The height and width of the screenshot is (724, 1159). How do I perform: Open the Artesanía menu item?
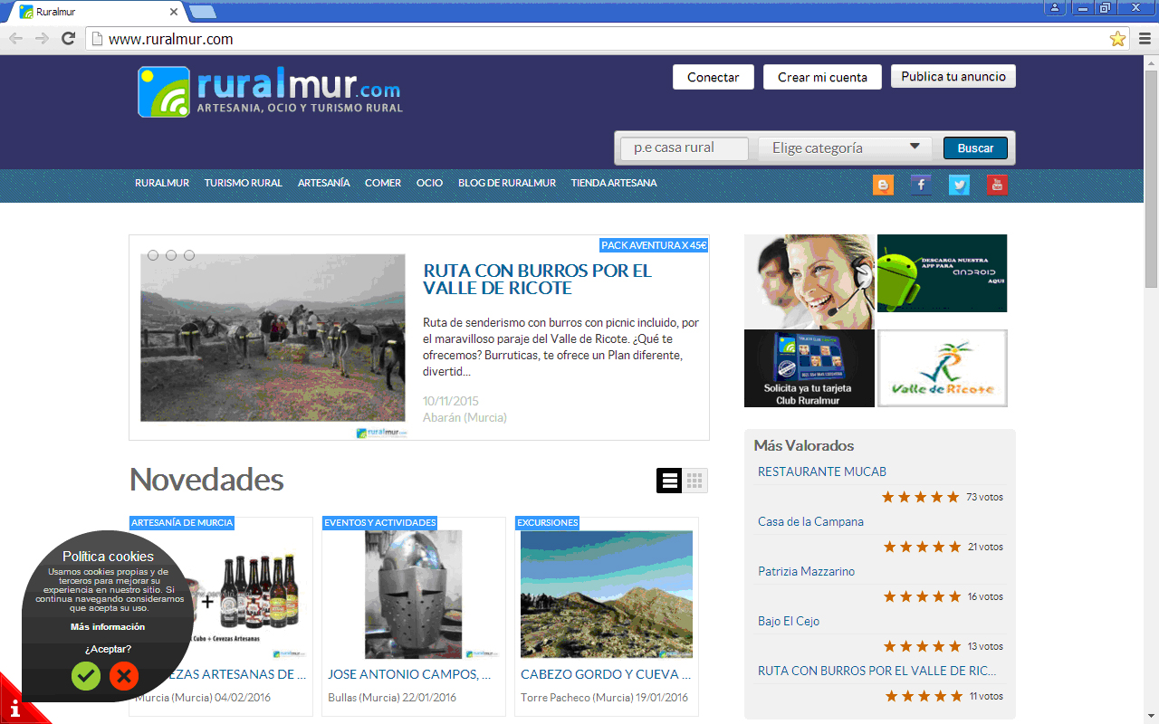click(323, 183)
